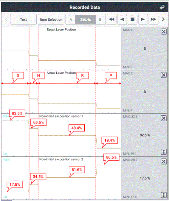Select the 'Target Lever Position' graph title
Screen dimensions: 169x201
pyautogui.click(x=61, y=30)
